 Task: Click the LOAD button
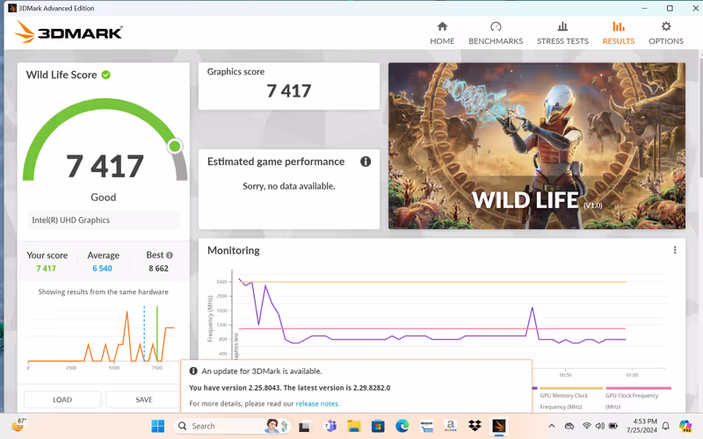pos(62,399)
